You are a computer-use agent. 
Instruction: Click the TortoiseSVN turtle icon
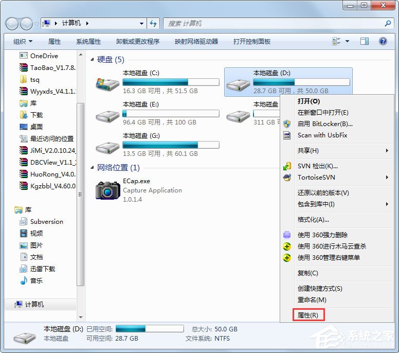point(287,178)
